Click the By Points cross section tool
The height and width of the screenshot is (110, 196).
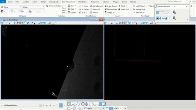click(84, 6)
